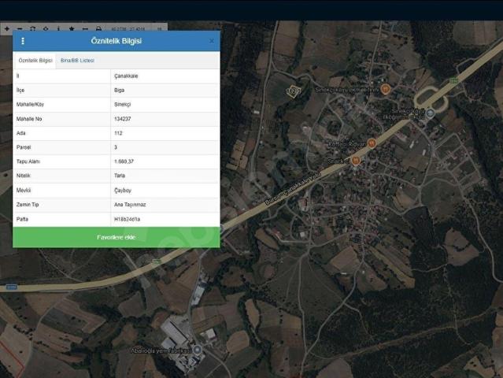Click the 'Mevkii' field label
Screen dimensions: 503x378
24,191
